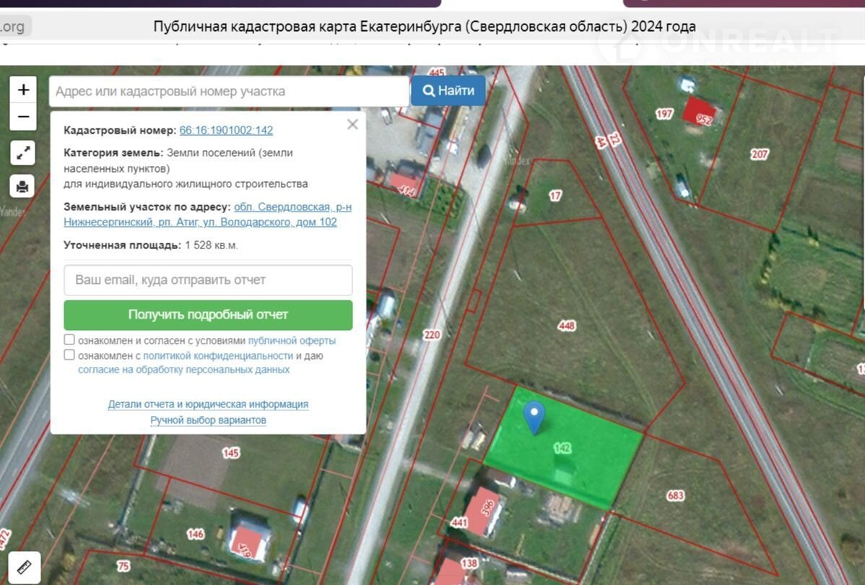Close the parcel info popup
The height and width of the screenshot is (585, 865).
tap(352, 124)
